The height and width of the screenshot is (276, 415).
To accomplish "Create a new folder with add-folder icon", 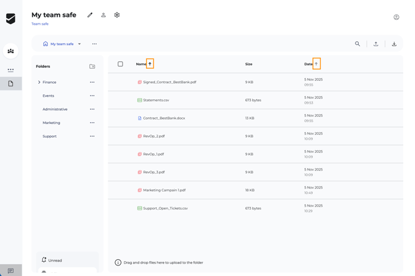I will pyautogui.click(x=92, y=66).
